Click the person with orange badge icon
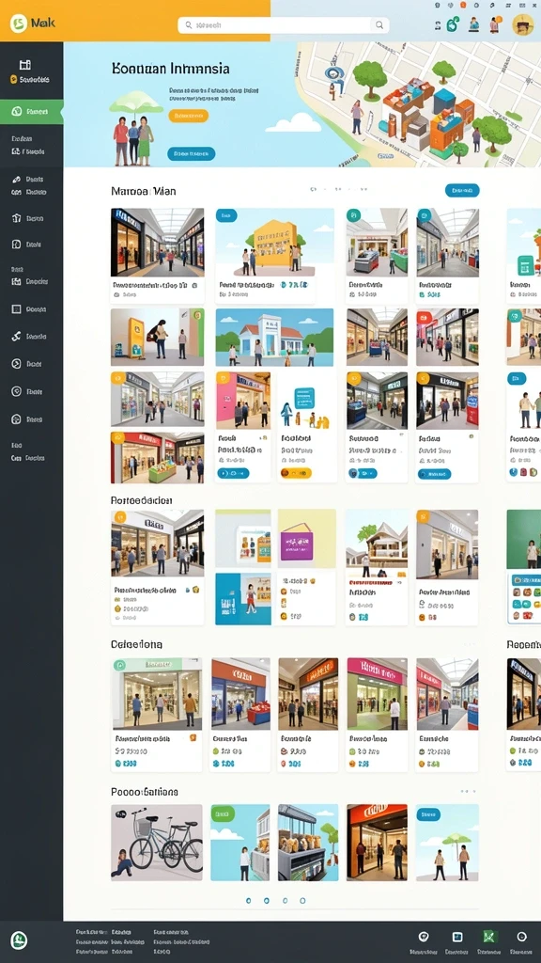This screenshot has height=963, width=541. [494, 24]
